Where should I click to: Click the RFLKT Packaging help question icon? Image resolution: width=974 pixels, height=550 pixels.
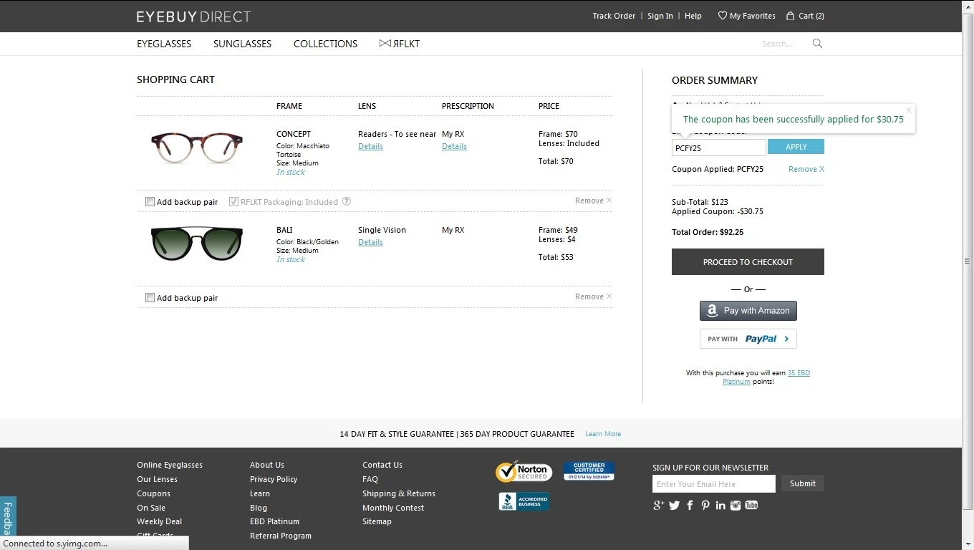pyautogui.click(x=347, y=201)
